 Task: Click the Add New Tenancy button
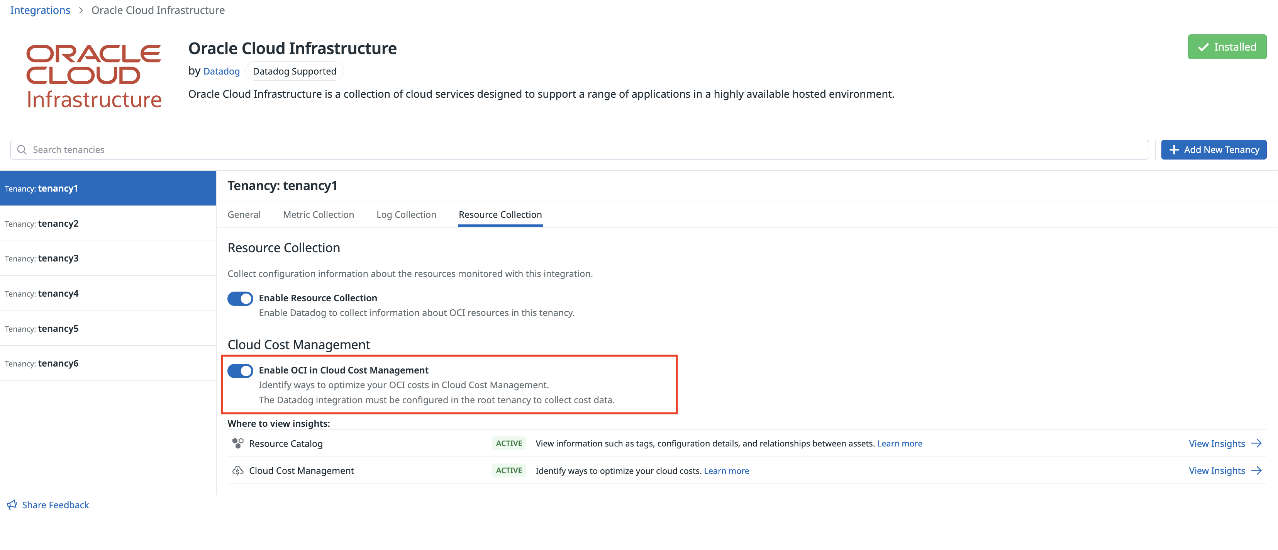1214,149
